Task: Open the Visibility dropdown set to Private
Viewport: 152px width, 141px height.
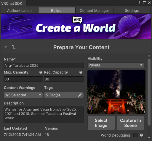Action: (116, 65)
